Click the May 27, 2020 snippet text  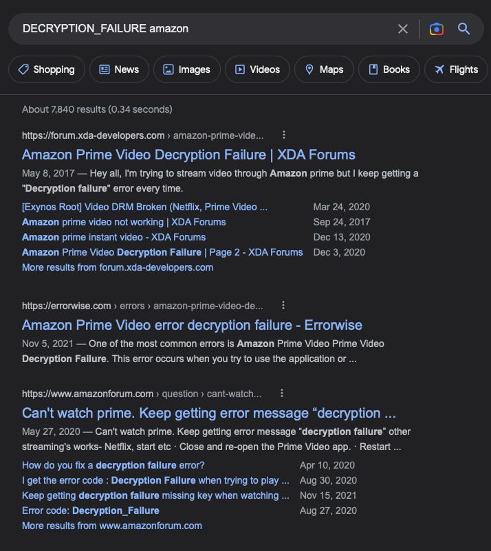tap(216, 439)
